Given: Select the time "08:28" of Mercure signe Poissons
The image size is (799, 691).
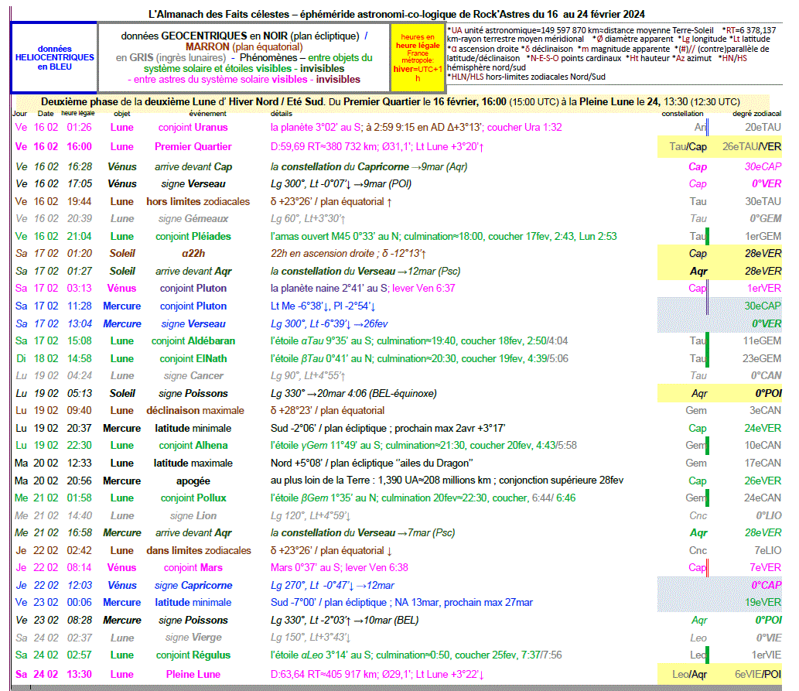Looking at the screenshot, I should (x=80, y=620).
